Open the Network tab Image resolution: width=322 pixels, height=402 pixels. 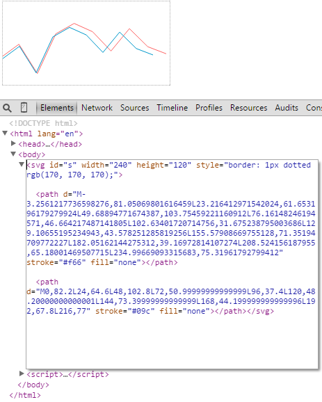tap(97, 108)
